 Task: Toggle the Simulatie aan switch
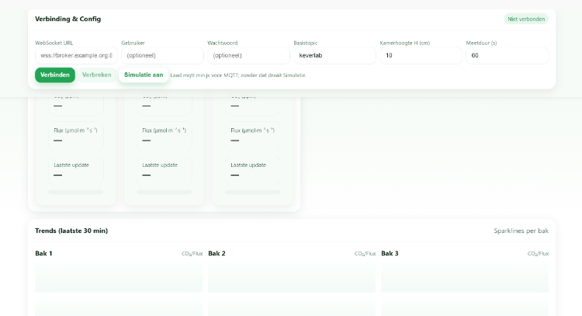click(x=144, y=75)
